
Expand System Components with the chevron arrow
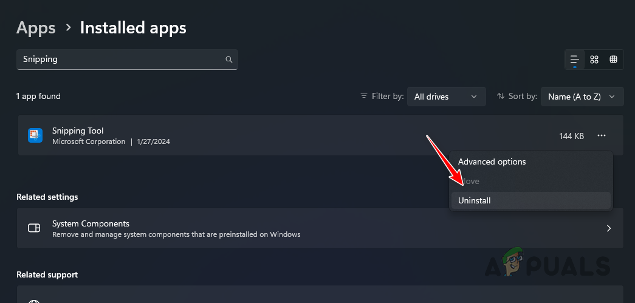click(609, 228)
